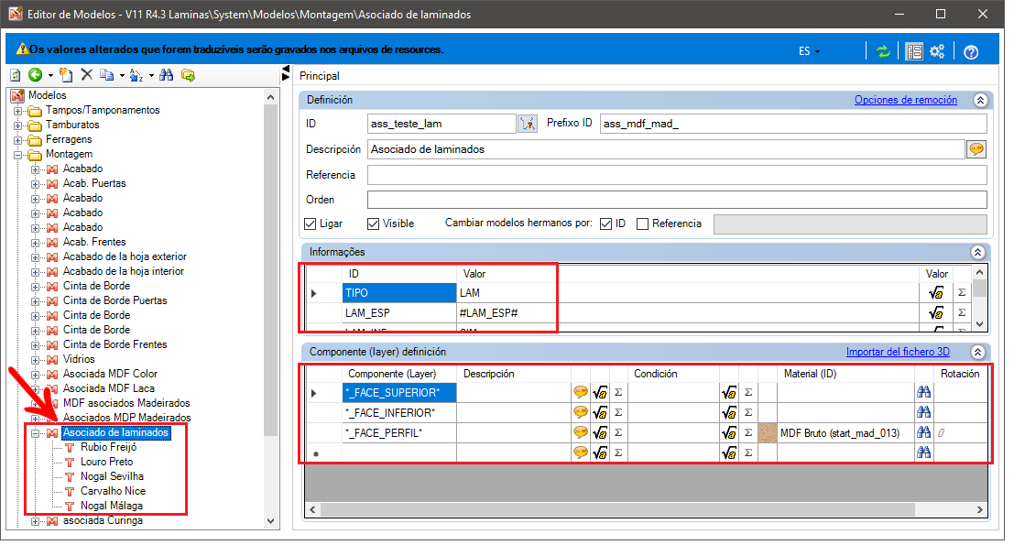Open the list view icon in blue header
1014x556 pixels.
click(914, 51)
